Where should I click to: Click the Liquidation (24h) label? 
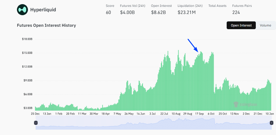[190, 6]
